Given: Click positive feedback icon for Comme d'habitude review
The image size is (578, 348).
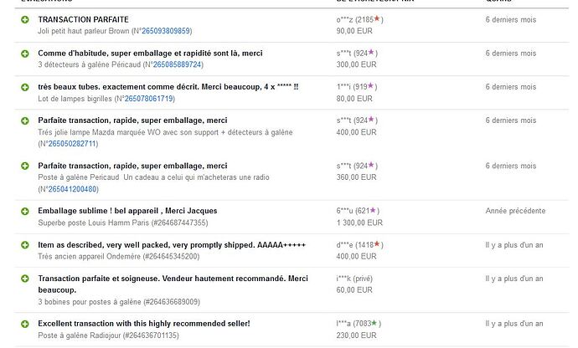Looking at the screenshot, I should click(25, 54).
